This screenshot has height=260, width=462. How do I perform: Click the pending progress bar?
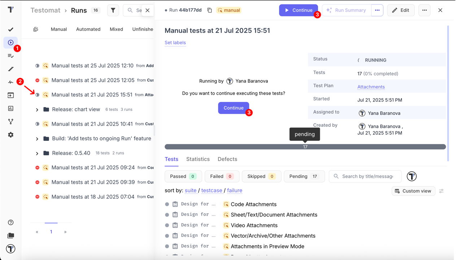pos(305,147)
